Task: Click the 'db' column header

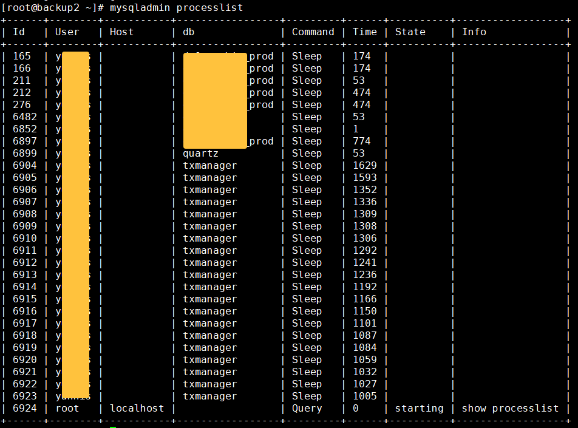Action: point(189,32)
